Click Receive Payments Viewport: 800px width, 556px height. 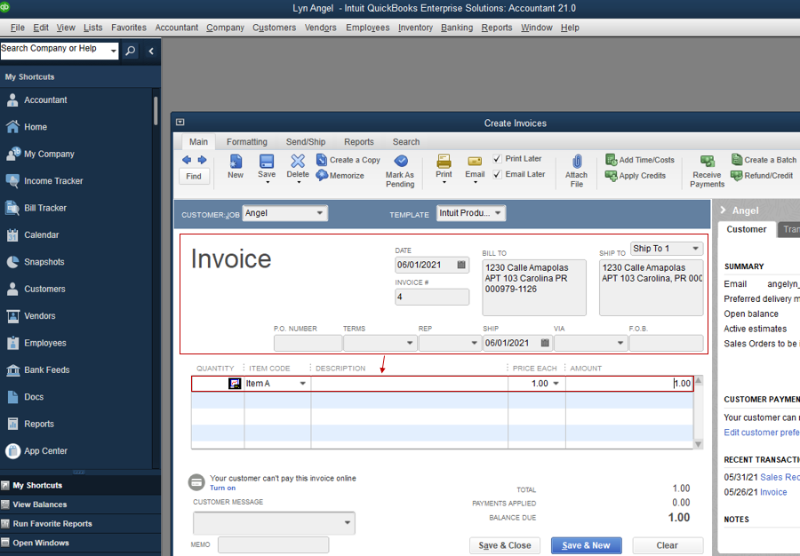click(x=708, y=171)
